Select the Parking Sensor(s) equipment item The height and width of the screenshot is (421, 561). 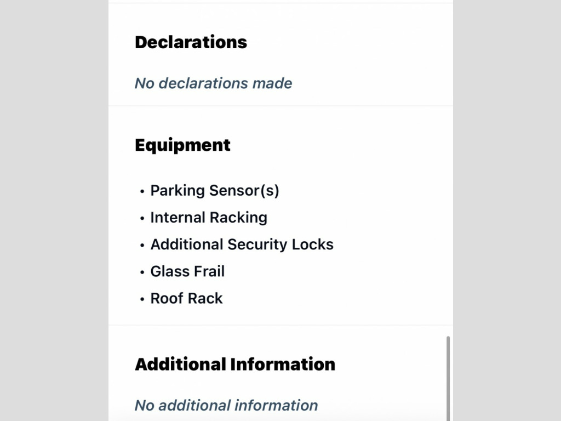(x=215, y=190)
